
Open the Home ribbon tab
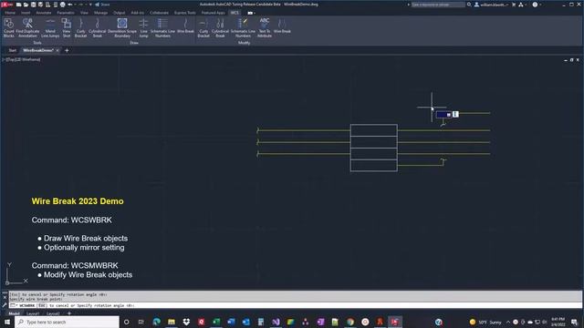point(10,13)
